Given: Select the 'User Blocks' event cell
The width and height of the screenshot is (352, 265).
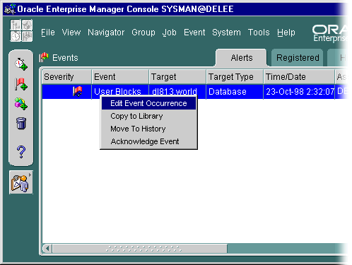Looking at the screenshot, I should (x=120, y=92).
